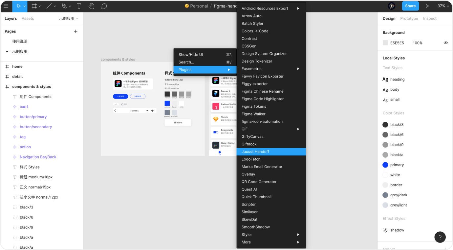Run the Juuust Handoff plugin
The width and height of the screenshot is (453, 250).
[271, 152]
